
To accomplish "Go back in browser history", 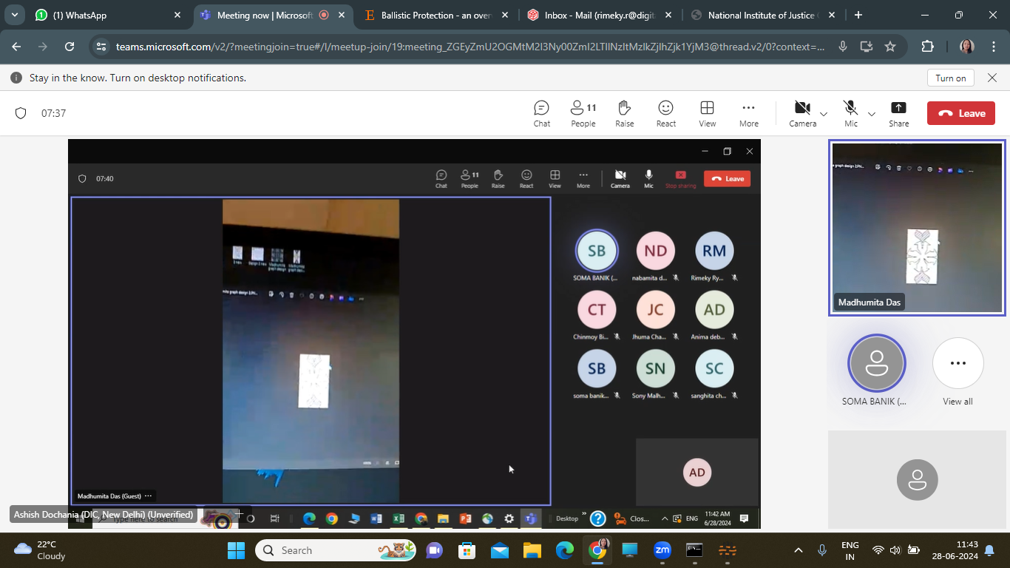I will (17, 47).
